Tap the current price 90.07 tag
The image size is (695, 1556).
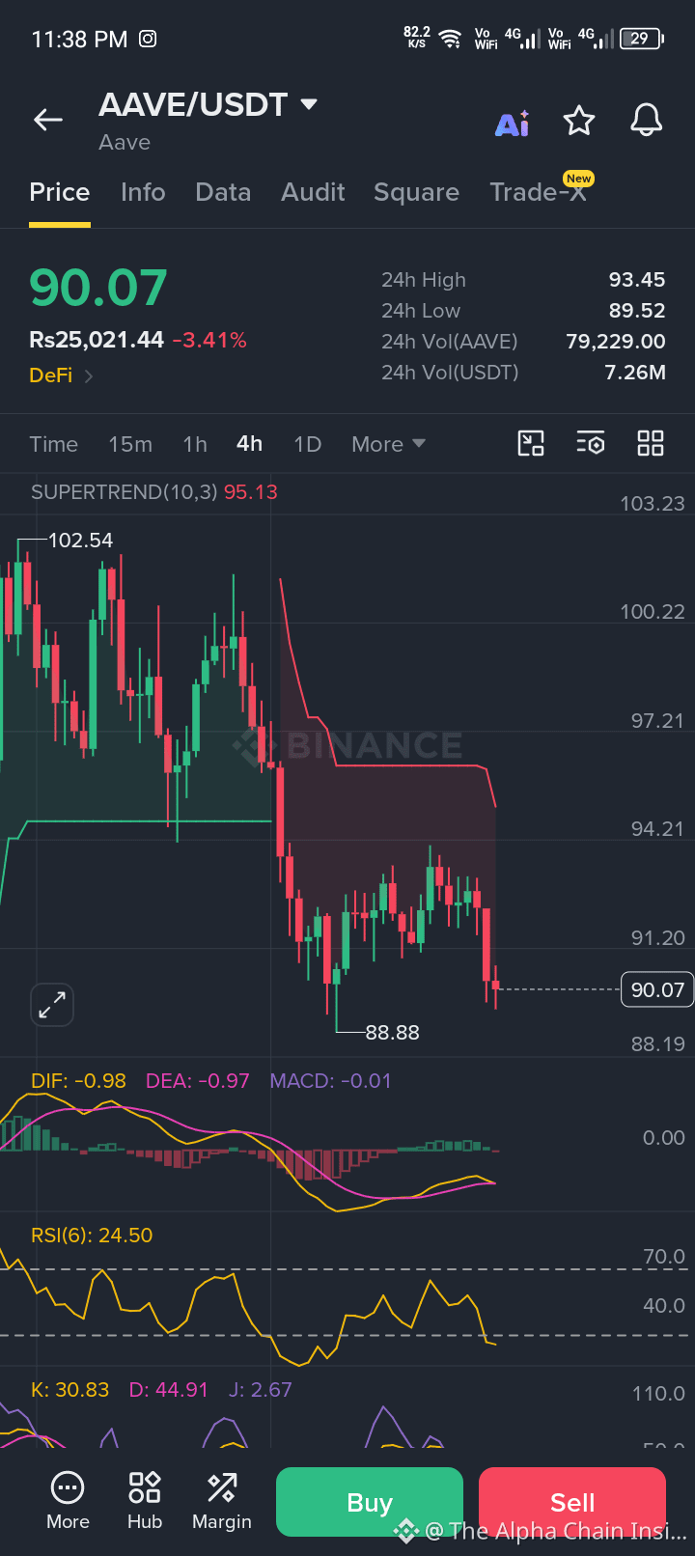coord(657,989)
